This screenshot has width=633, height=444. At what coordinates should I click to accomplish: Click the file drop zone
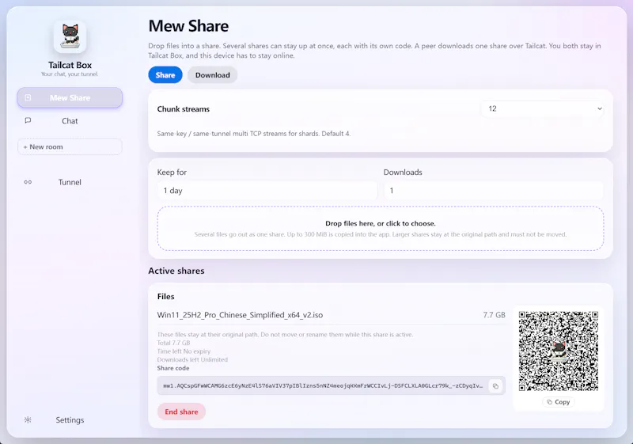pos(381,229)
